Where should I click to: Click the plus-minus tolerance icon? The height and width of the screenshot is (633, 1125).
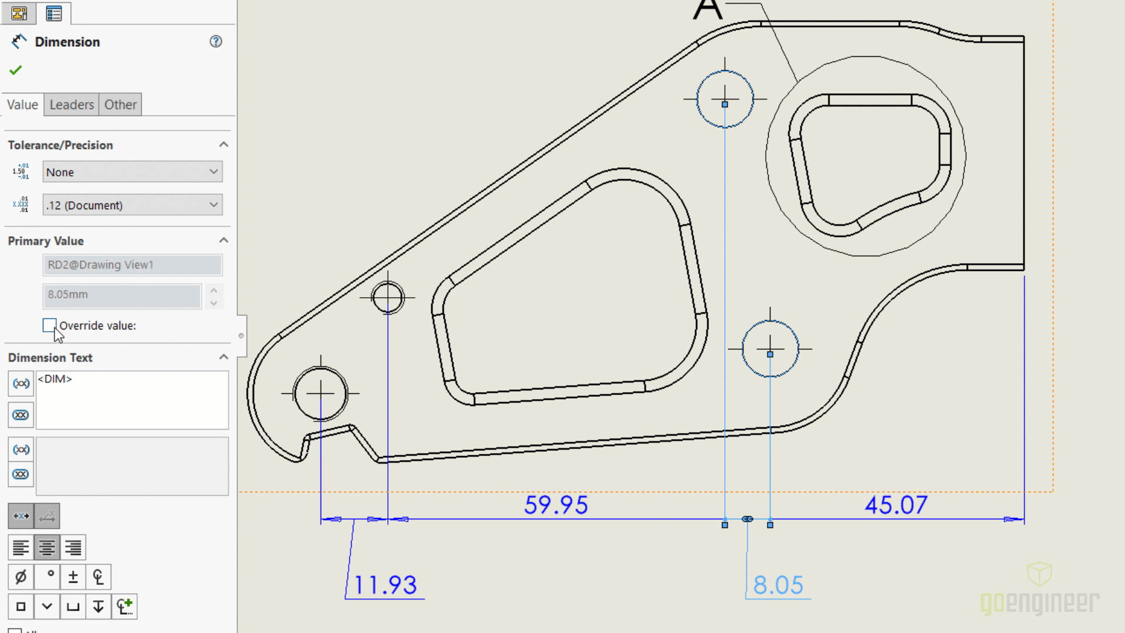click(73, 576)
